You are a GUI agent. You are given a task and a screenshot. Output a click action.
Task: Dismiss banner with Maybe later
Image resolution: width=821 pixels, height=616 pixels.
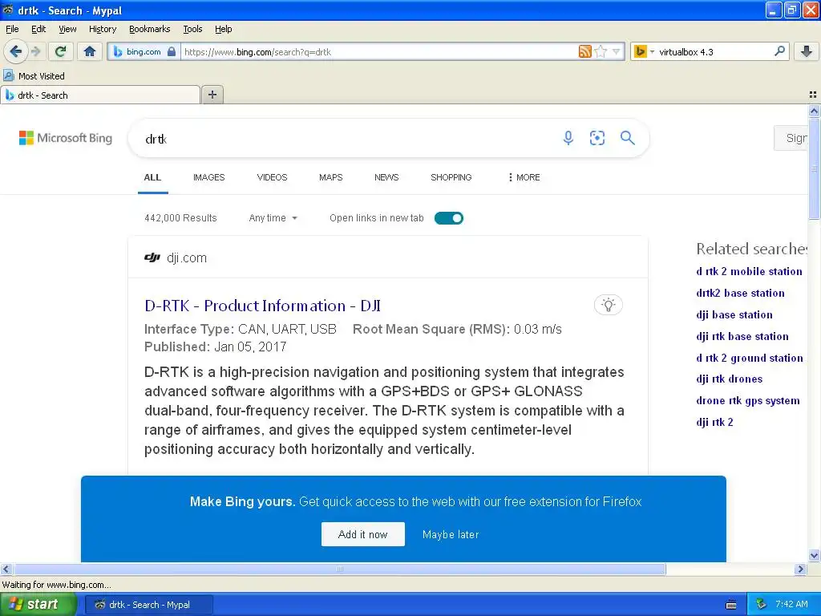tap(451, 534)
